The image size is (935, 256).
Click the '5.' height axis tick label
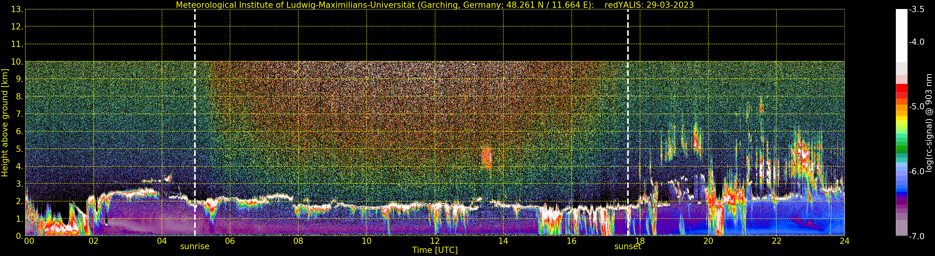(19, 149)
